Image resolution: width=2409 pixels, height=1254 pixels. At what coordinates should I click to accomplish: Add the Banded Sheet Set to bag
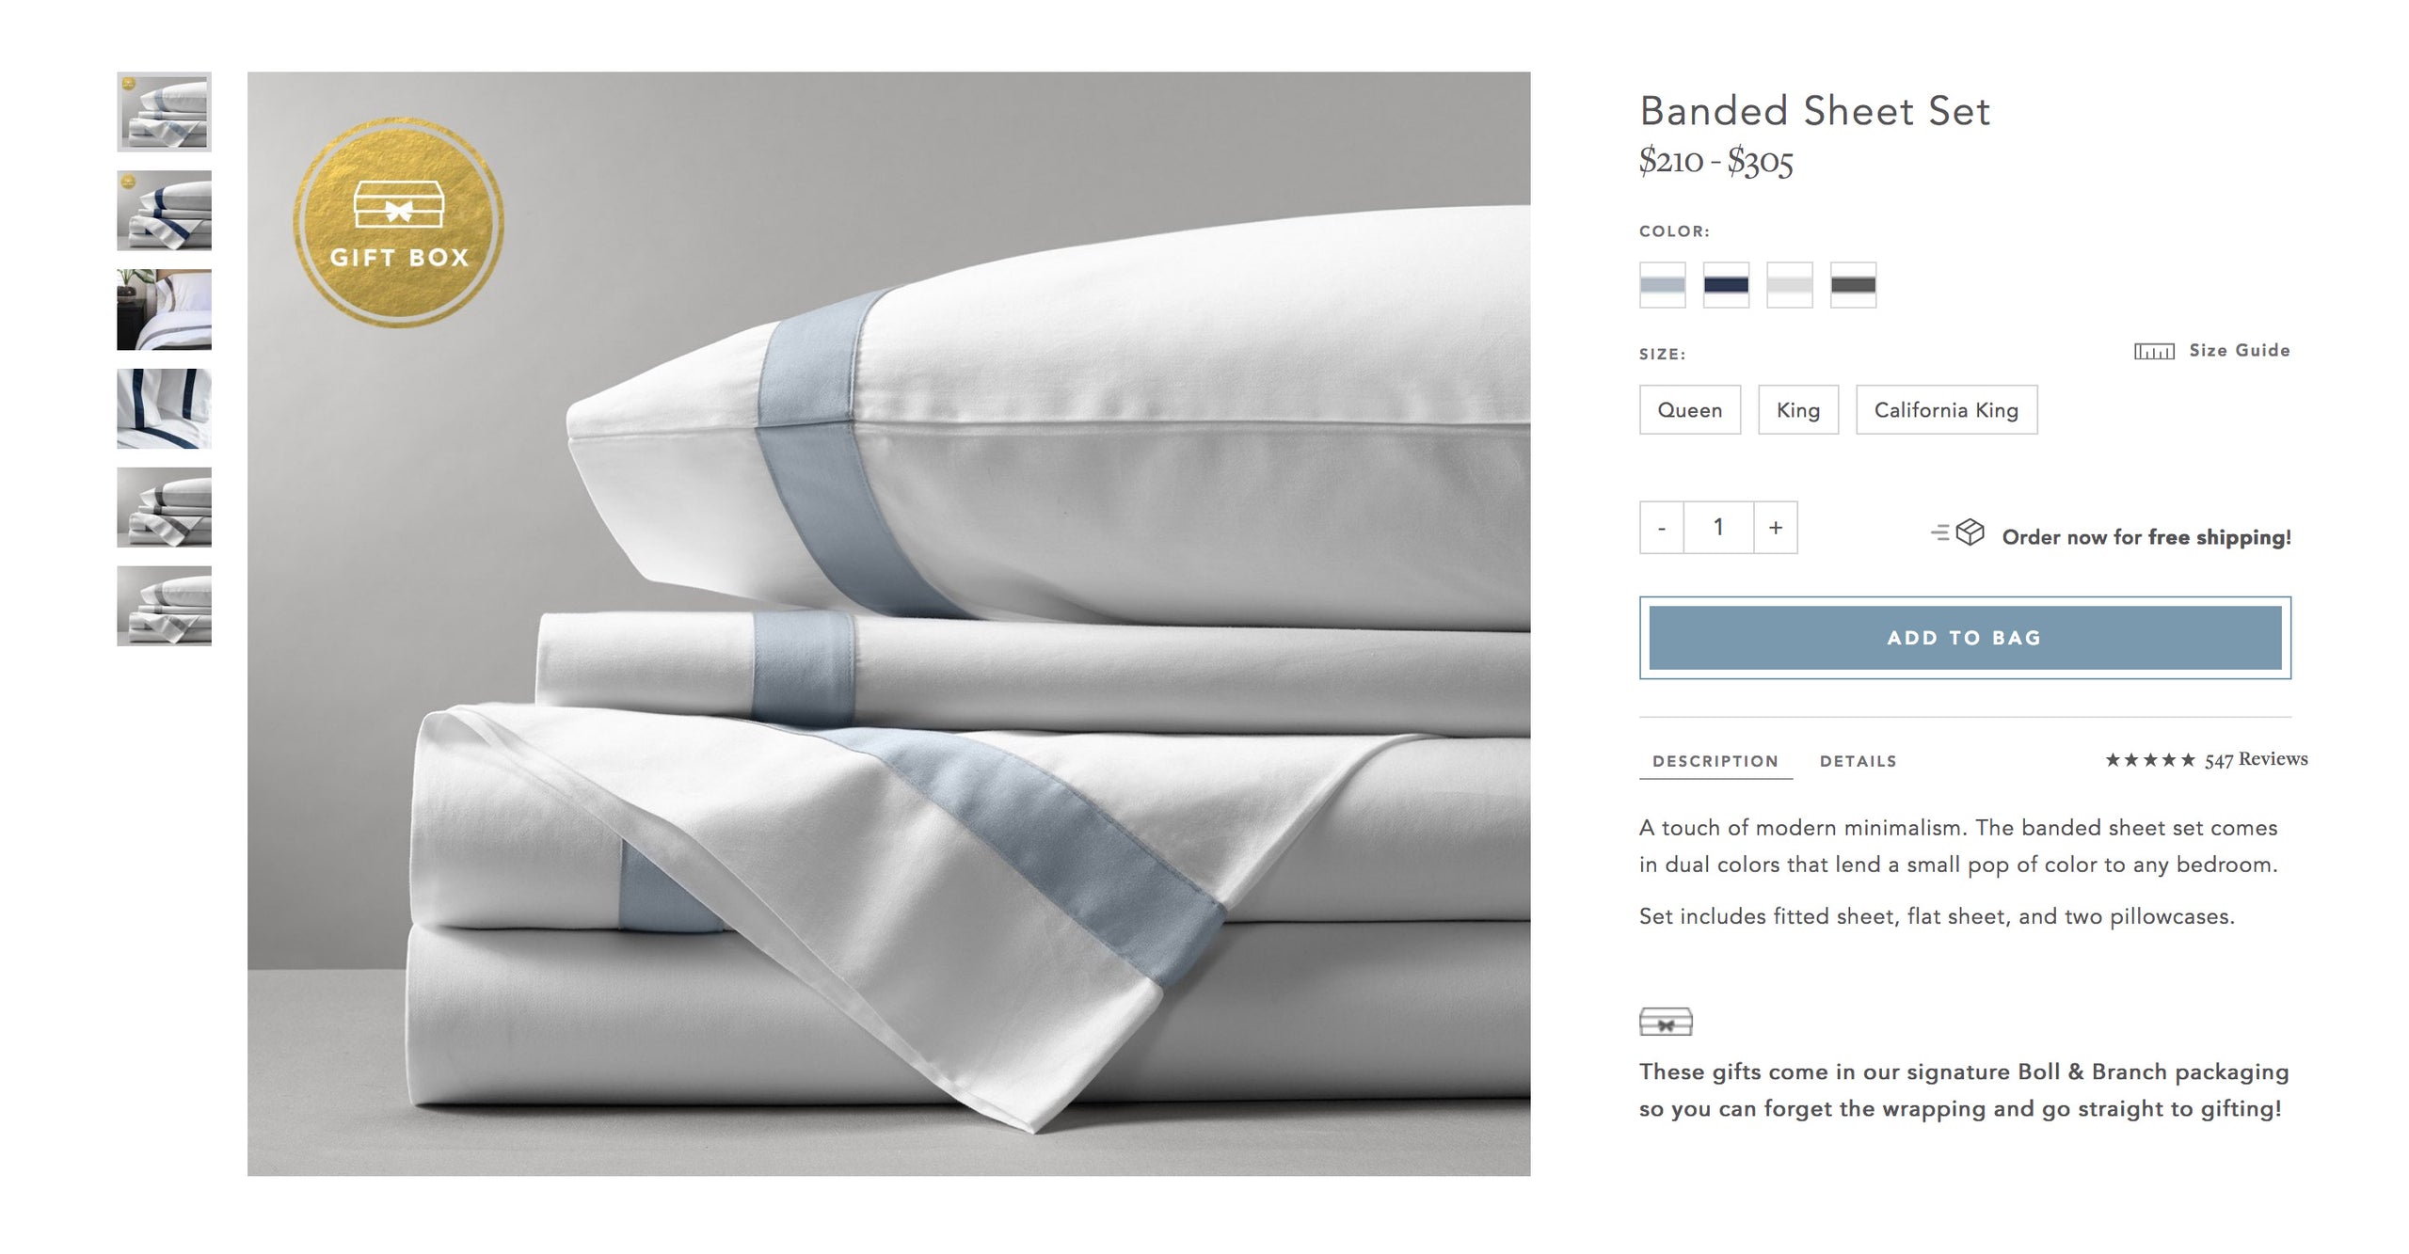click(1965, 638)
